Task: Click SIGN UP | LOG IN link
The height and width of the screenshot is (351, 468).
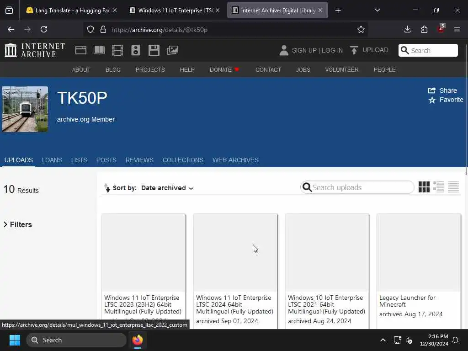Action: (x=317, y=50)
